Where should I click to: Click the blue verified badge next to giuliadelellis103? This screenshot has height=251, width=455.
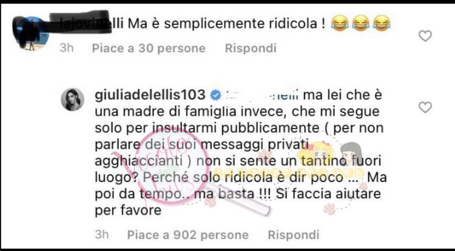coord(215,95)
